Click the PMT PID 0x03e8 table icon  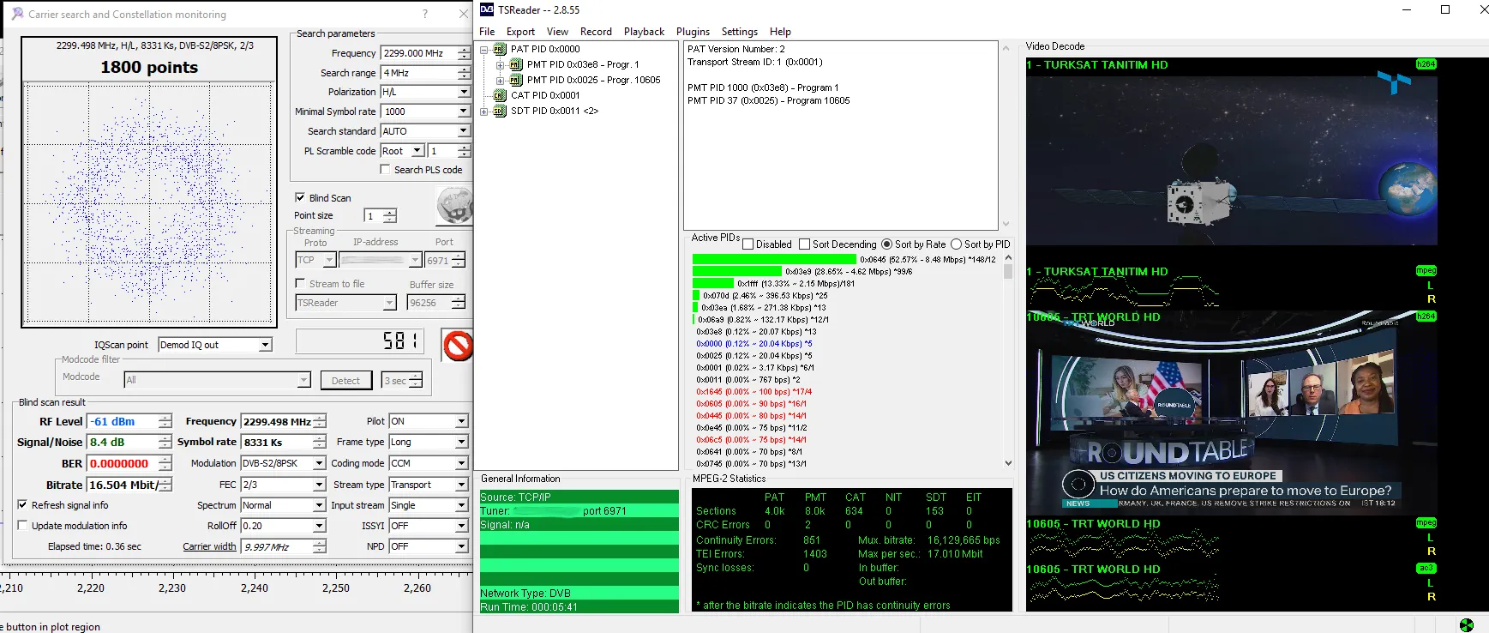coord(516,64)
